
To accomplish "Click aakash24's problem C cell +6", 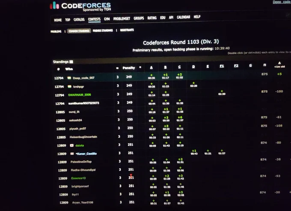I will coord(180,119).
